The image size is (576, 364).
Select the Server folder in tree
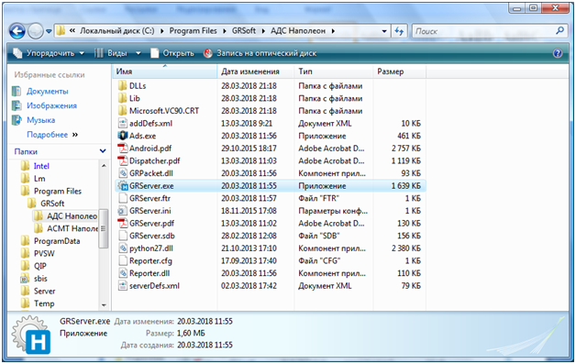[x=44, y=291]
